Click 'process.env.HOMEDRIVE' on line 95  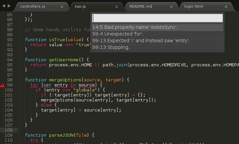click(x=158, y=65)
